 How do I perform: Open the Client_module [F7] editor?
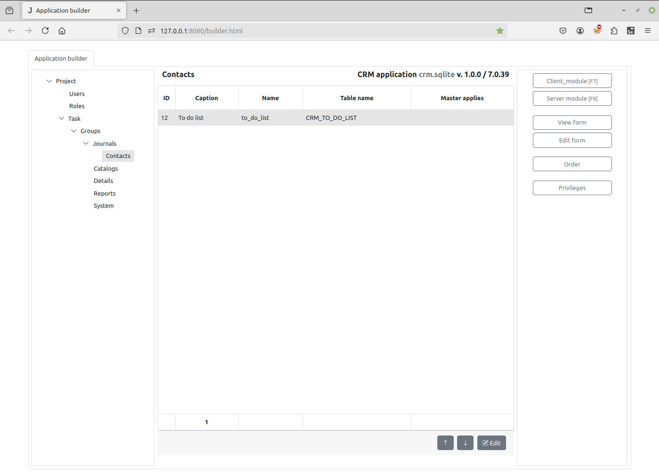pyautogui.click(x=572, y=81)
